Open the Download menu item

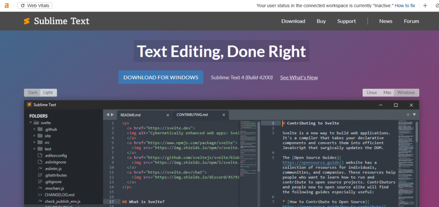pos(293,21)
